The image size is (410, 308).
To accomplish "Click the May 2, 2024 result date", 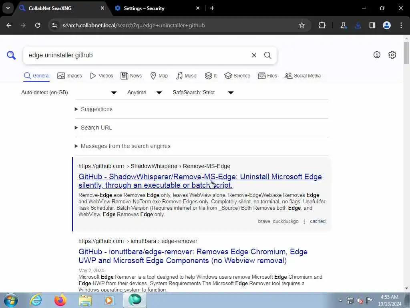I will coord(91,271).
